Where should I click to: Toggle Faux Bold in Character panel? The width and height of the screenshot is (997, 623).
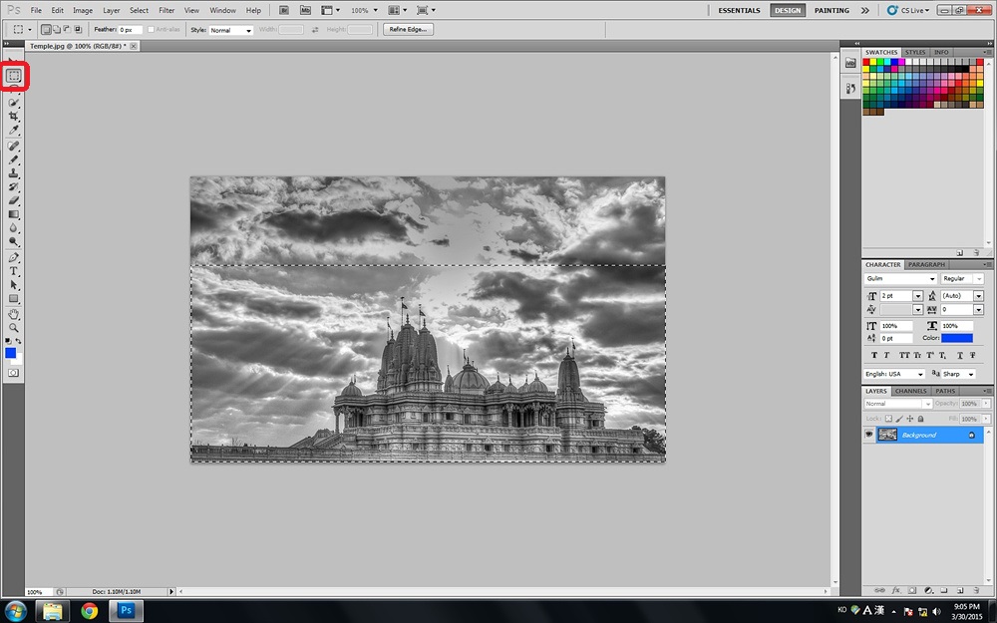[874, 355]
